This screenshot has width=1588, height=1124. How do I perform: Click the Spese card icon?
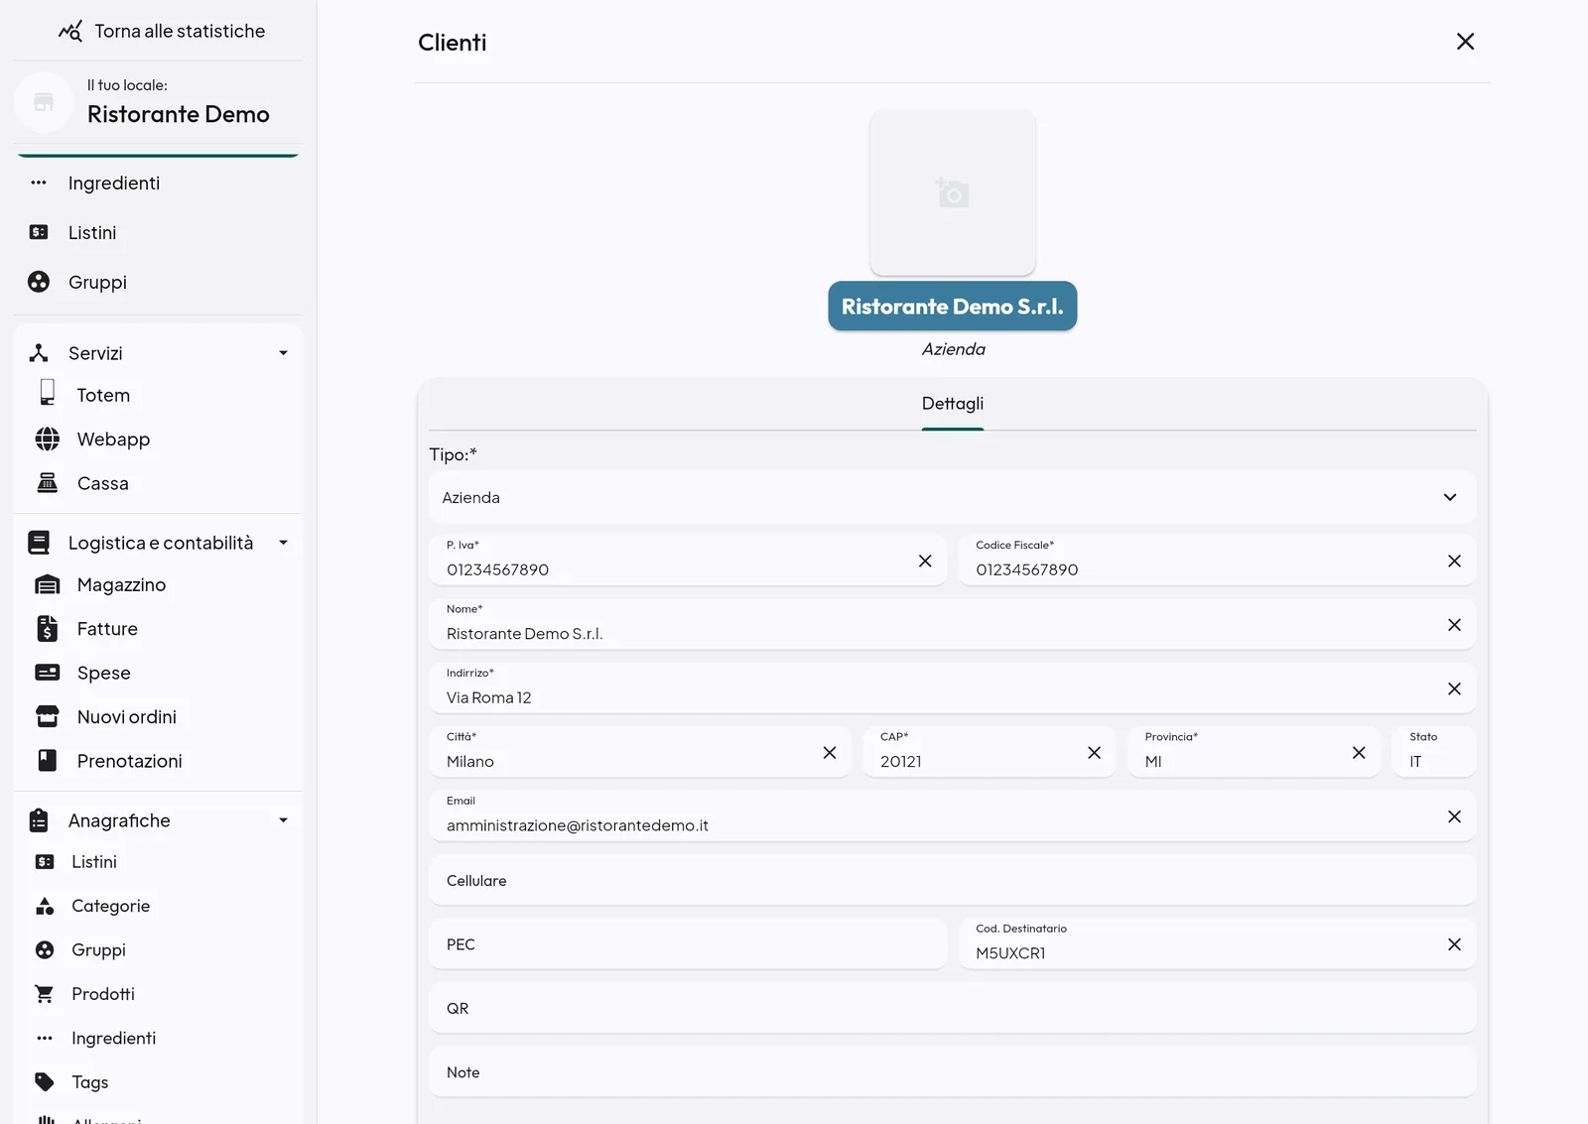click(47, 673)
